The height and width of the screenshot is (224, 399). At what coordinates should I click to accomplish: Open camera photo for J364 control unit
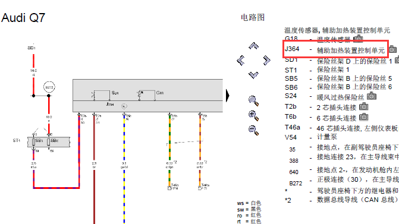392,49
